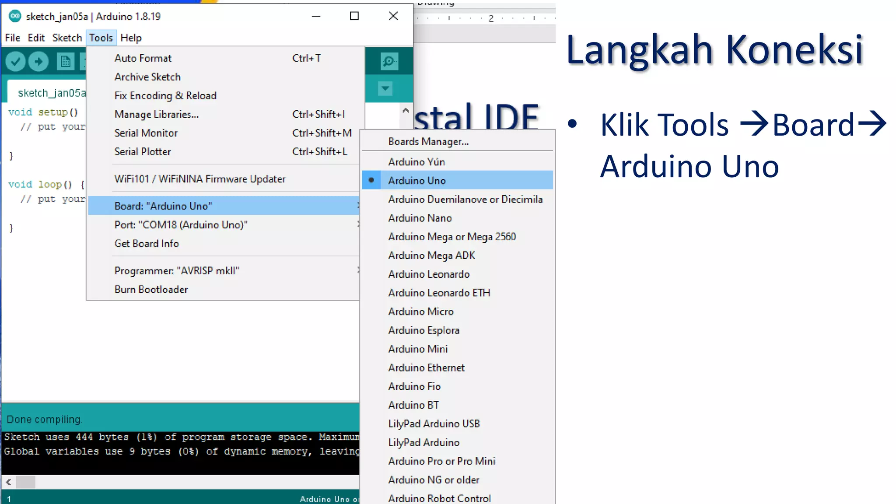Choose LilyPad Arduino USB board

tap(458, 424)
